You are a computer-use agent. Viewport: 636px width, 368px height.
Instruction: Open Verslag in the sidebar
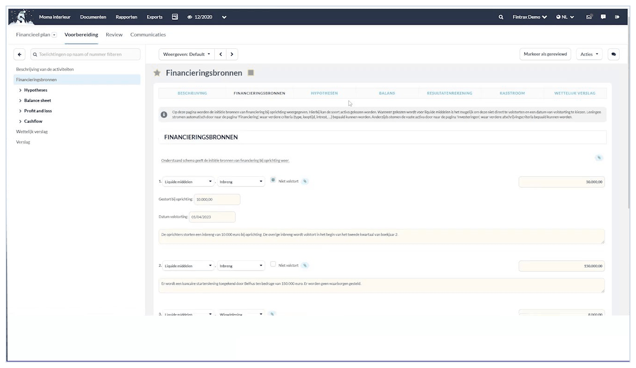(x=23, y=142)
